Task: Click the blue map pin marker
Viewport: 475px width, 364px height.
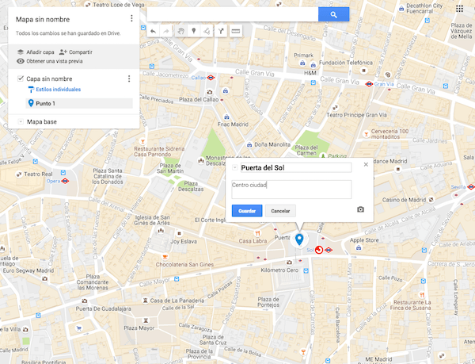Action: 299,239
